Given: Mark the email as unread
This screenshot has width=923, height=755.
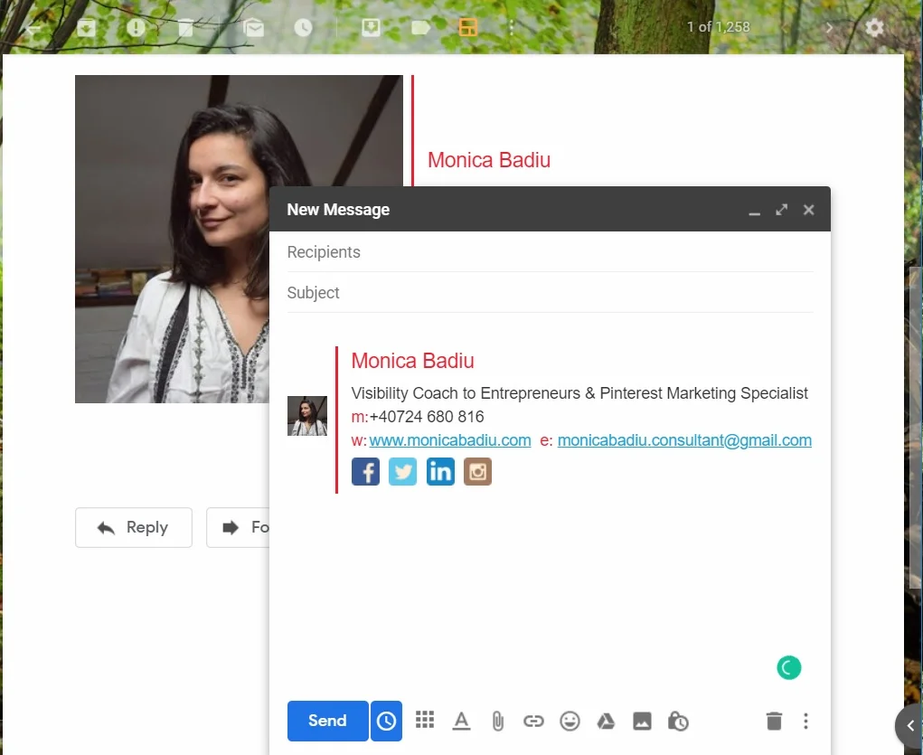Looking at the screenshot, I should [254, 28].
